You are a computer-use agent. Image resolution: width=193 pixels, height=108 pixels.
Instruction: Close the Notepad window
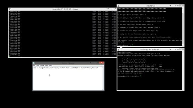(102, 63)
